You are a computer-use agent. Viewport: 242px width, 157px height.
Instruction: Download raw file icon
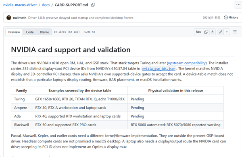coord(213,32)
